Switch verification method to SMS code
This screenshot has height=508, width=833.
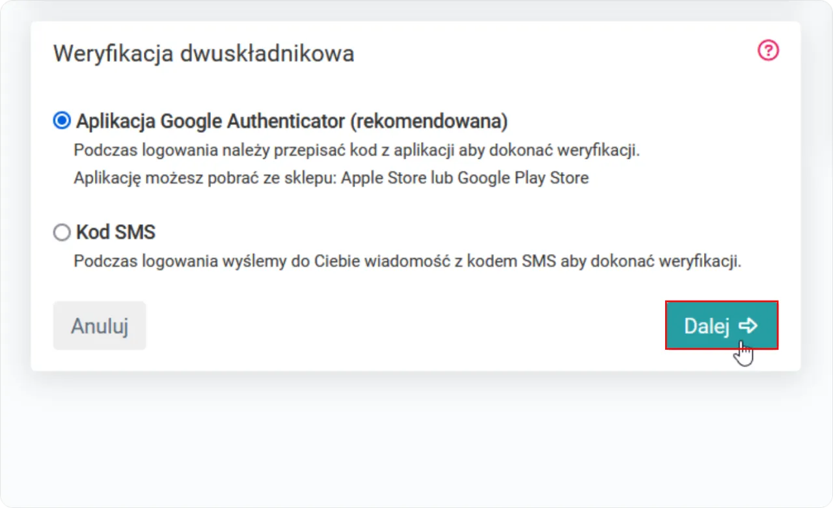[x=62, y=232]
